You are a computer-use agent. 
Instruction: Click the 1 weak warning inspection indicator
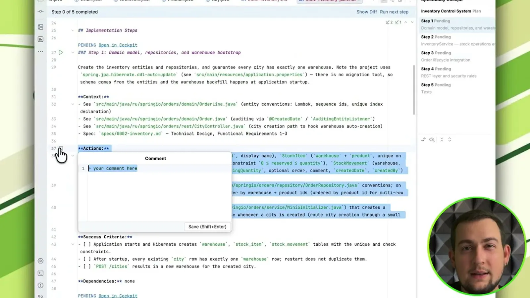click(398, 22)
